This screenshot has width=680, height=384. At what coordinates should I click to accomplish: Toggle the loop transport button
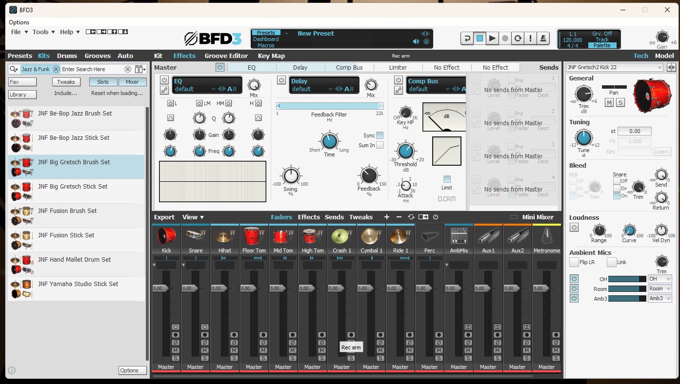tap(518, 38)
